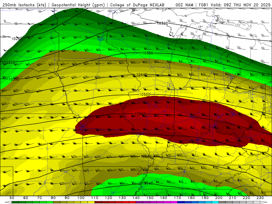Click the 110 value on the color scale

tap(95, 198)
